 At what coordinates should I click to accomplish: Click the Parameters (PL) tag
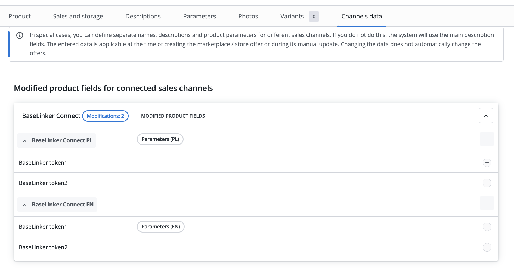tap(160, 139)
